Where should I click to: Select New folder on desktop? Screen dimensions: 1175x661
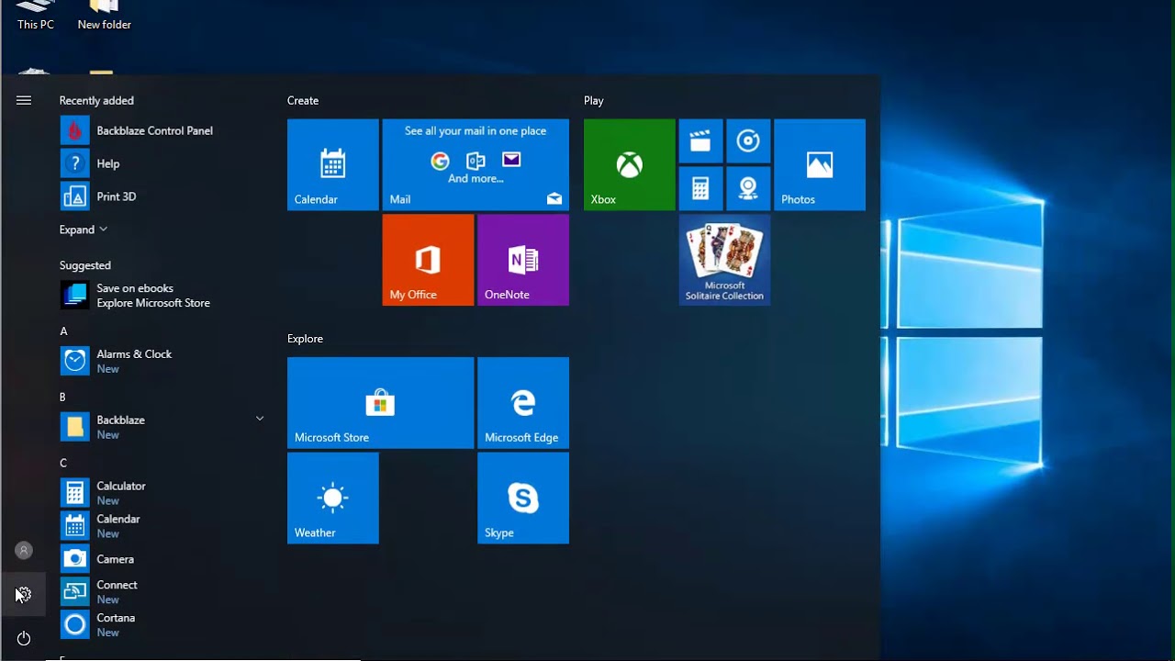[x=104, y=17]
